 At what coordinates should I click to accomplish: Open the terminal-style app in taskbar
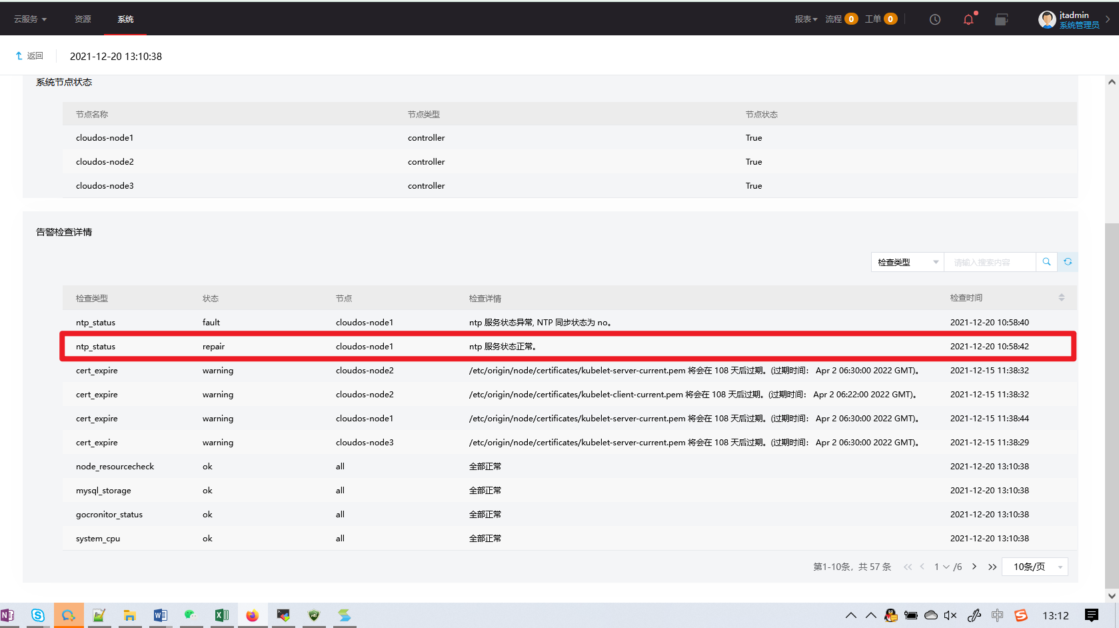pos(283,615)
